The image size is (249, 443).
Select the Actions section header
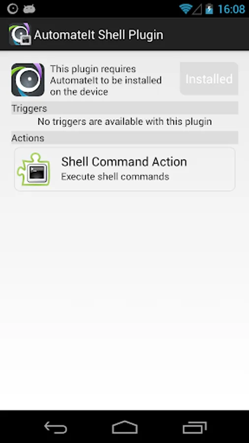pyautogui.click(x=125, y=138)
